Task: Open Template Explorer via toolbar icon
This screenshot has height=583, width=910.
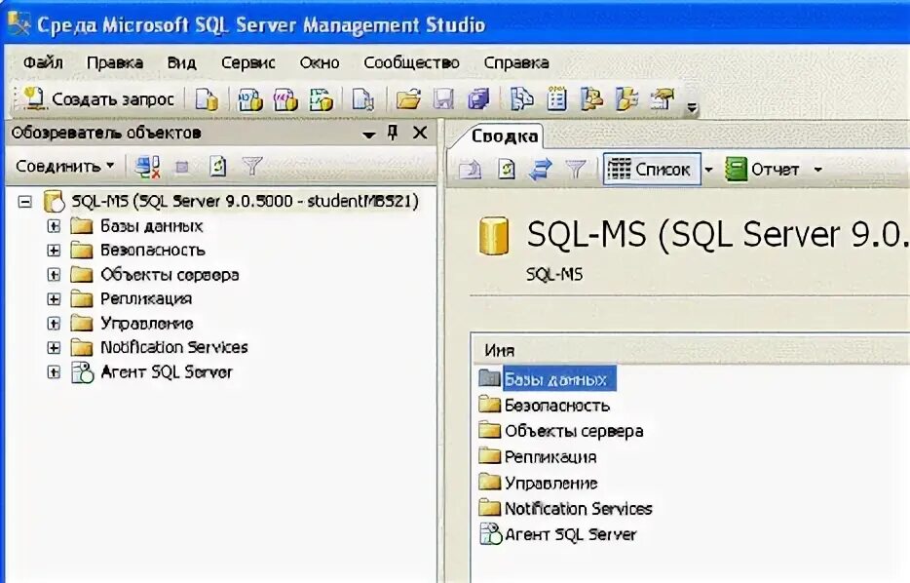Action: 626,99
